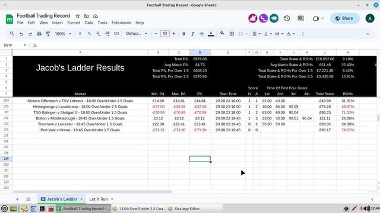The image size is (380, 213).
Task: Open the taskbar volume control
Action: tap(367, 208)
